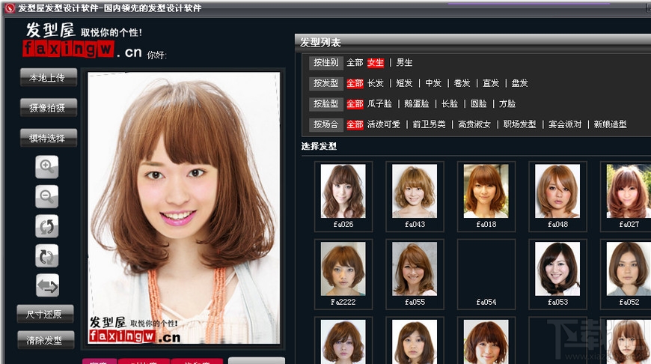The width and height of the screenshot is (651, 364).
Task: Choose 瓜子脸 face shape filter
Action: pyautogui.click(x=379, y=104)
